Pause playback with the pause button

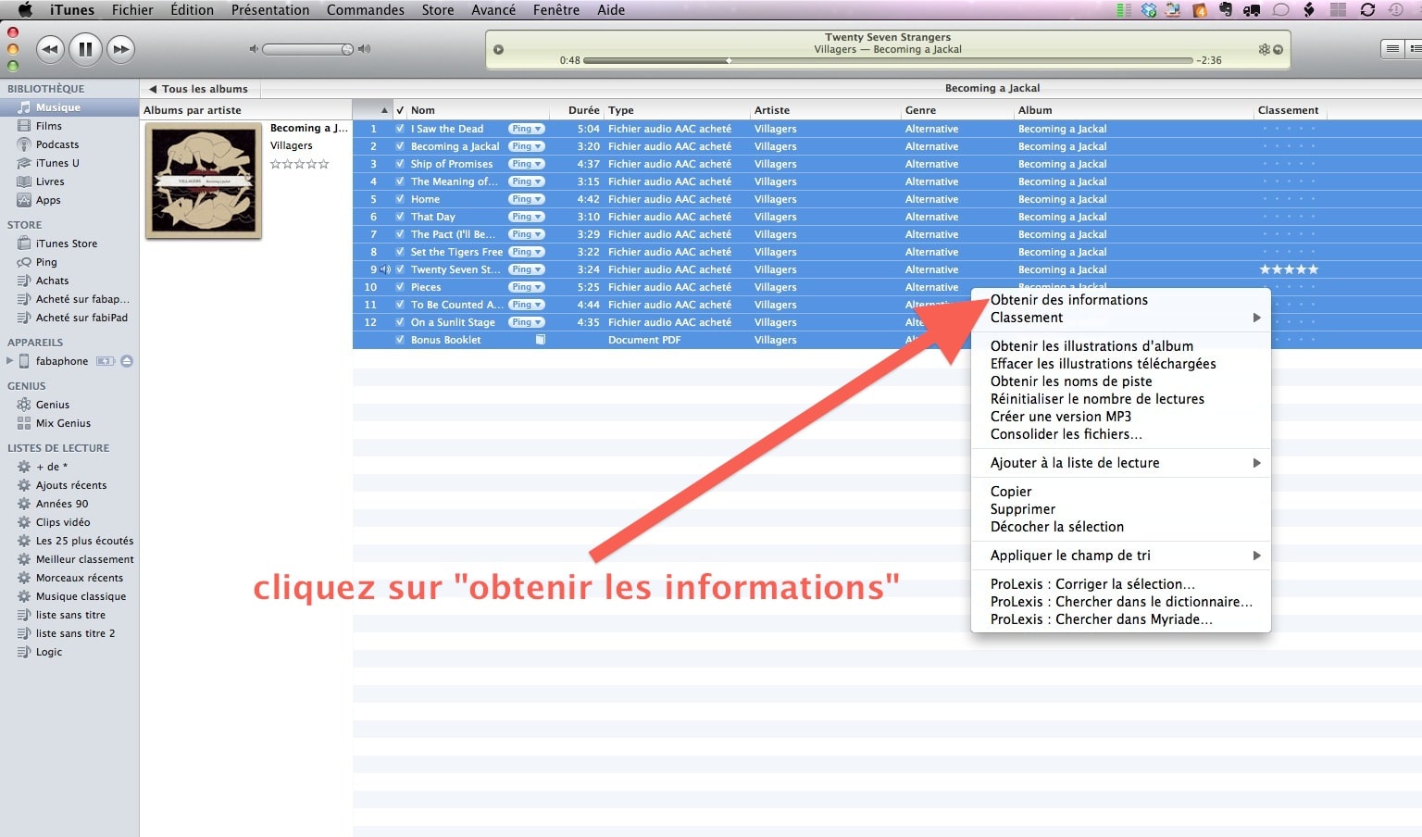(85, 49)
